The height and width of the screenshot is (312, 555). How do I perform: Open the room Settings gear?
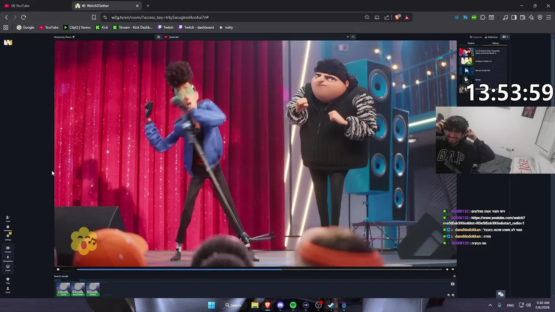click(8, 237)
